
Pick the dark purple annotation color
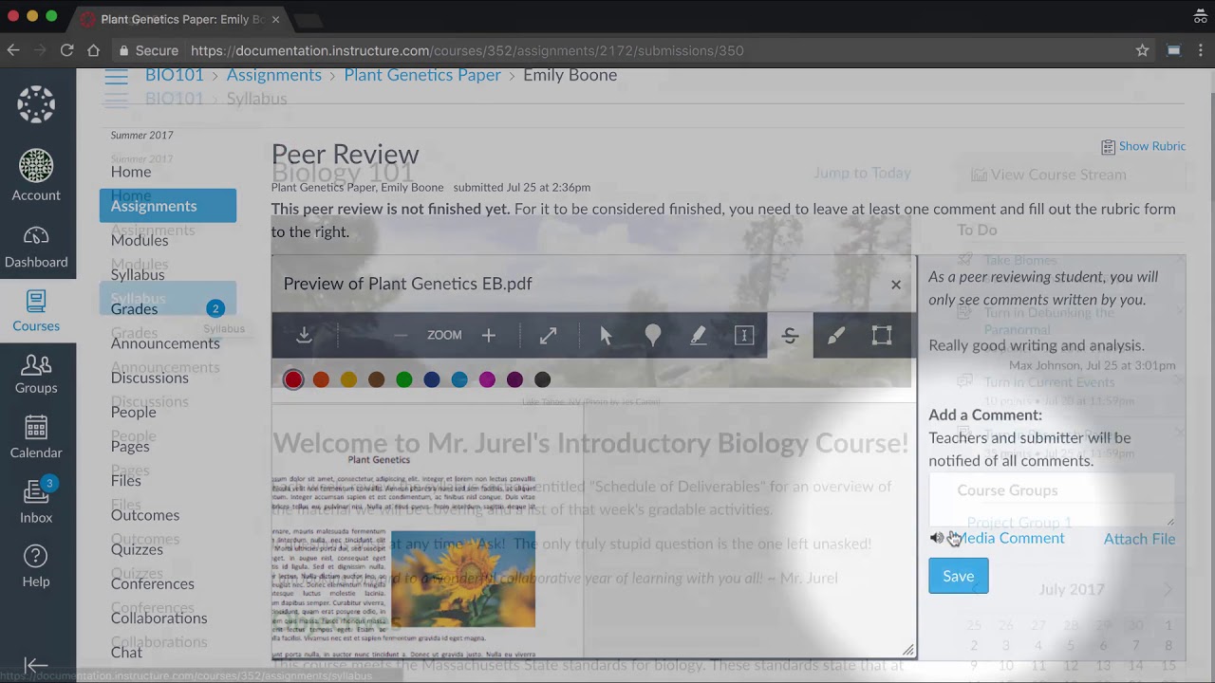click(x=514, y=379)
